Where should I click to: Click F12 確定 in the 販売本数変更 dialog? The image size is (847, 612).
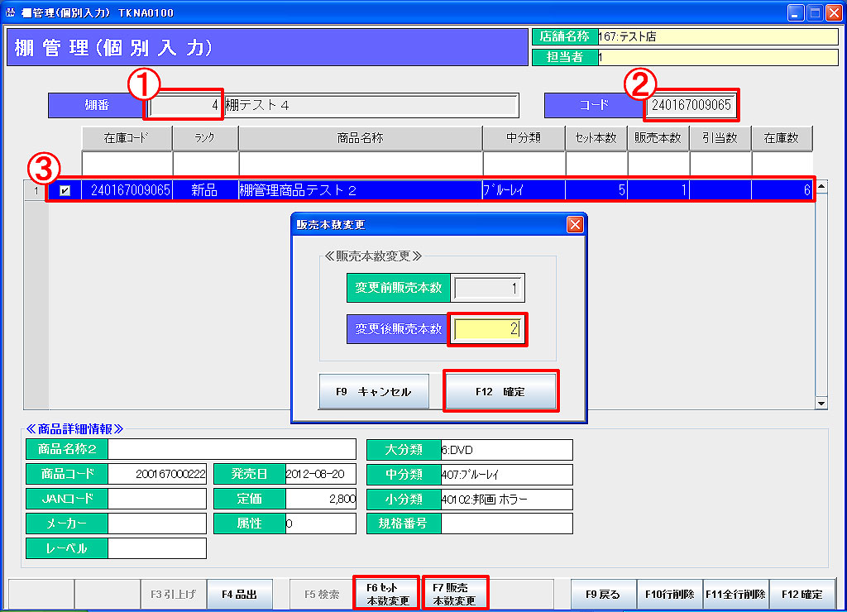pyautogui.click(x=500, y=391)
